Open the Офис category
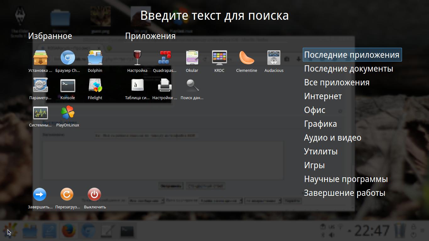 pos(315,110)
